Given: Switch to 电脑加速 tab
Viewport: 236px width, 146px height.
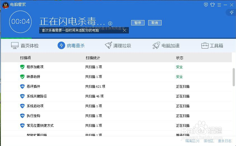Looking at the screenshot, I should 166,45.
